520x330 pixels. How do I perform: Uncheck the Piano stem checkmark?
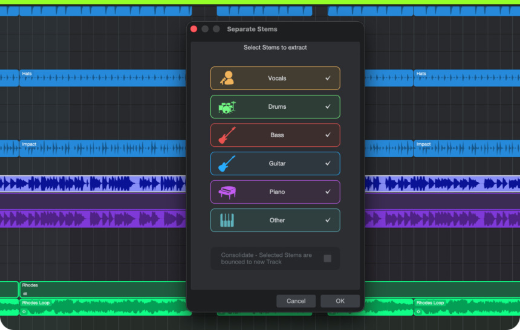click(328, 192)
